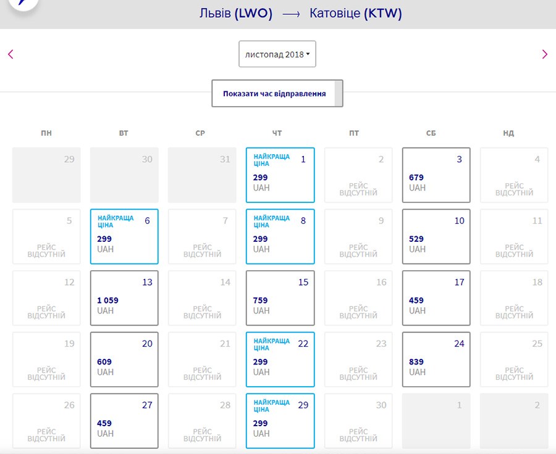This screenshot has width=556, height=454.
Task: Select November 15 flight for 759 UAH
Action: pyautogui.click(x=280, y=298)
